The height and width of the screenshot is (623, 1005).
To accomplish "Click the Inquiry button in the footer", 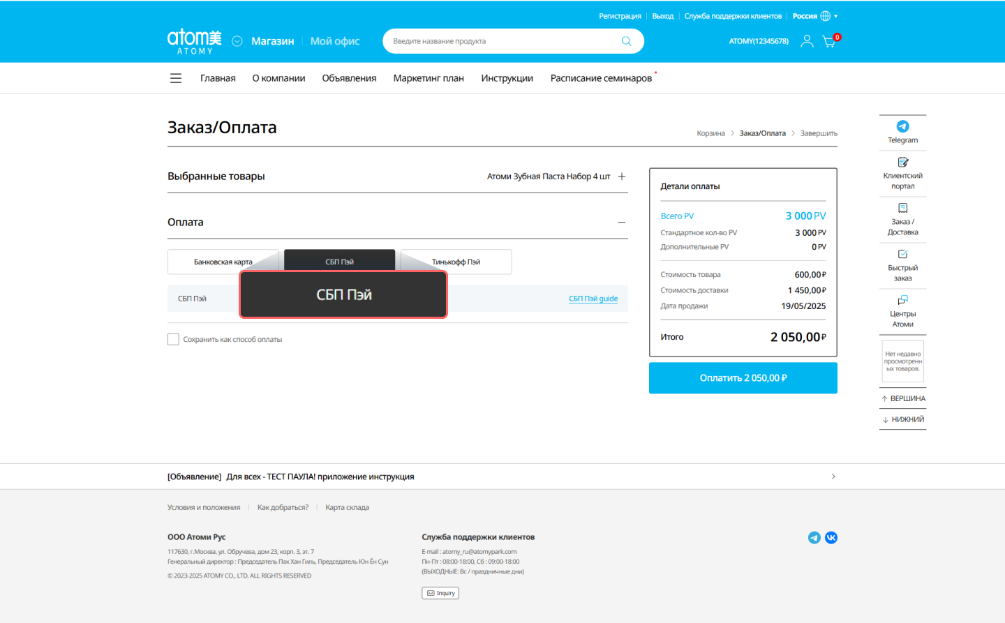I will click(440, 593).
